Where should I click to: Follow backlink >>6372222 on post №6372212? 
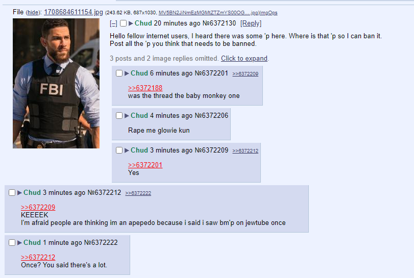138,193
